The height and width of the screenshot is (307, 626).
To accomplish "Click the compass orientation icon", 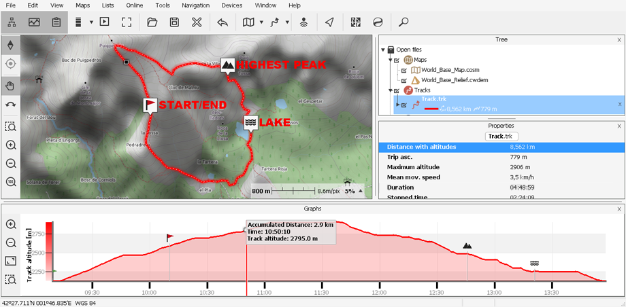I will (11, 45).
